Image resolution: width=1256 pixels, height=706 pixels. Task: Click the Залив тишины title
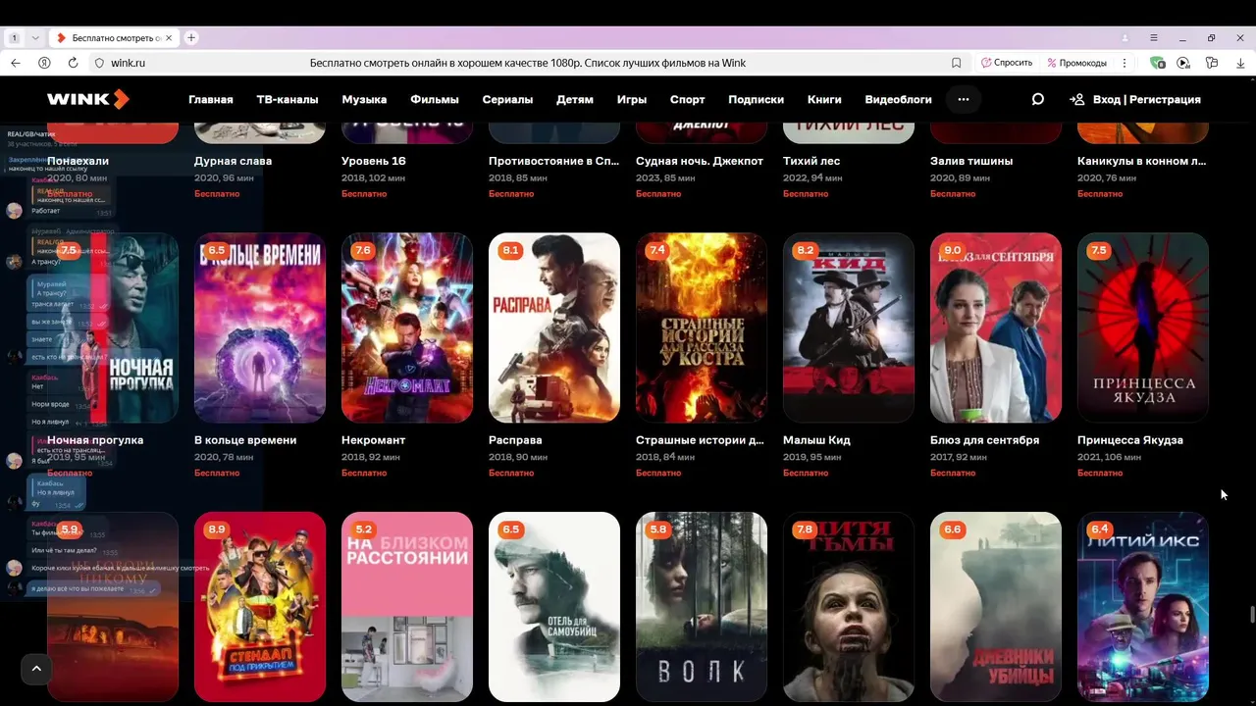tap(971, 161)
